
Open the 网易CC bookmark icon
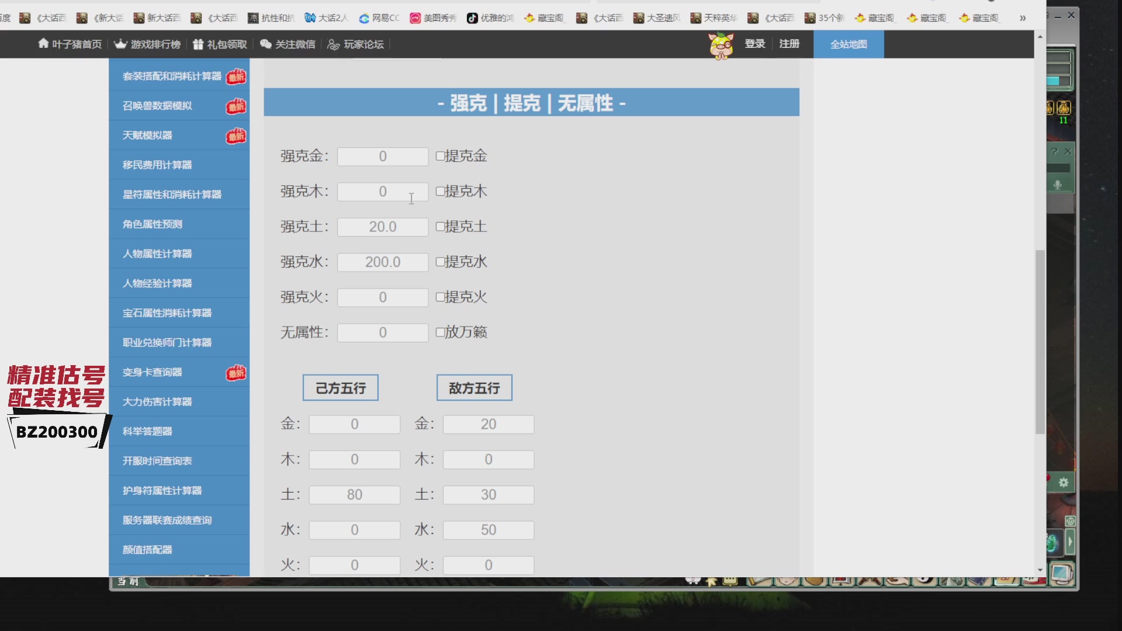pyautogui.click(x=364, y=18)
